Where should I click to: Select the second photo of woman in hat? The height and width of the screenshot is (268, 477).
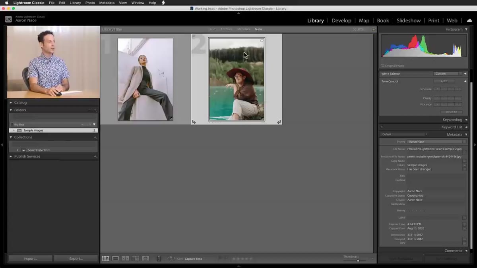(x=237, y=79)
